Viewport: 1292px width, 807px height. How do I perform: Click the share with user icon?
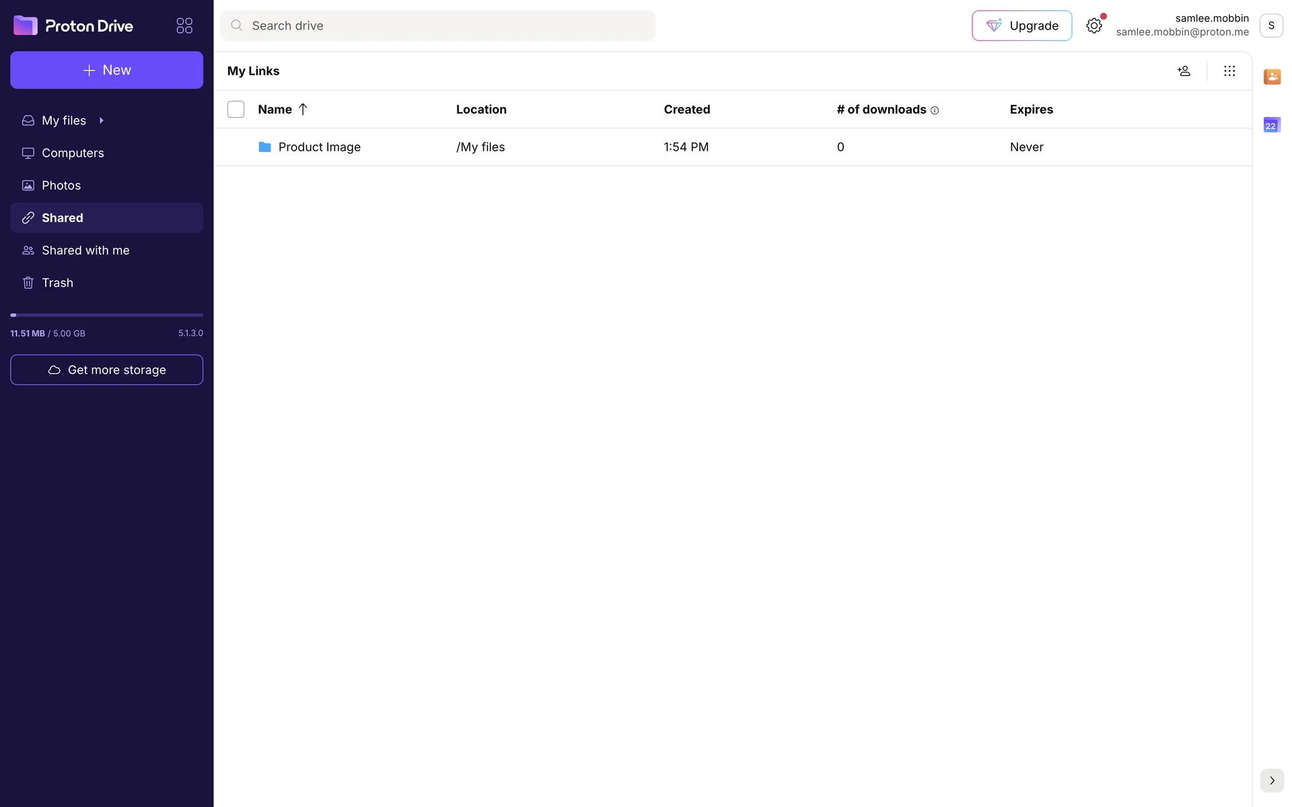(x=1184, y=71)
